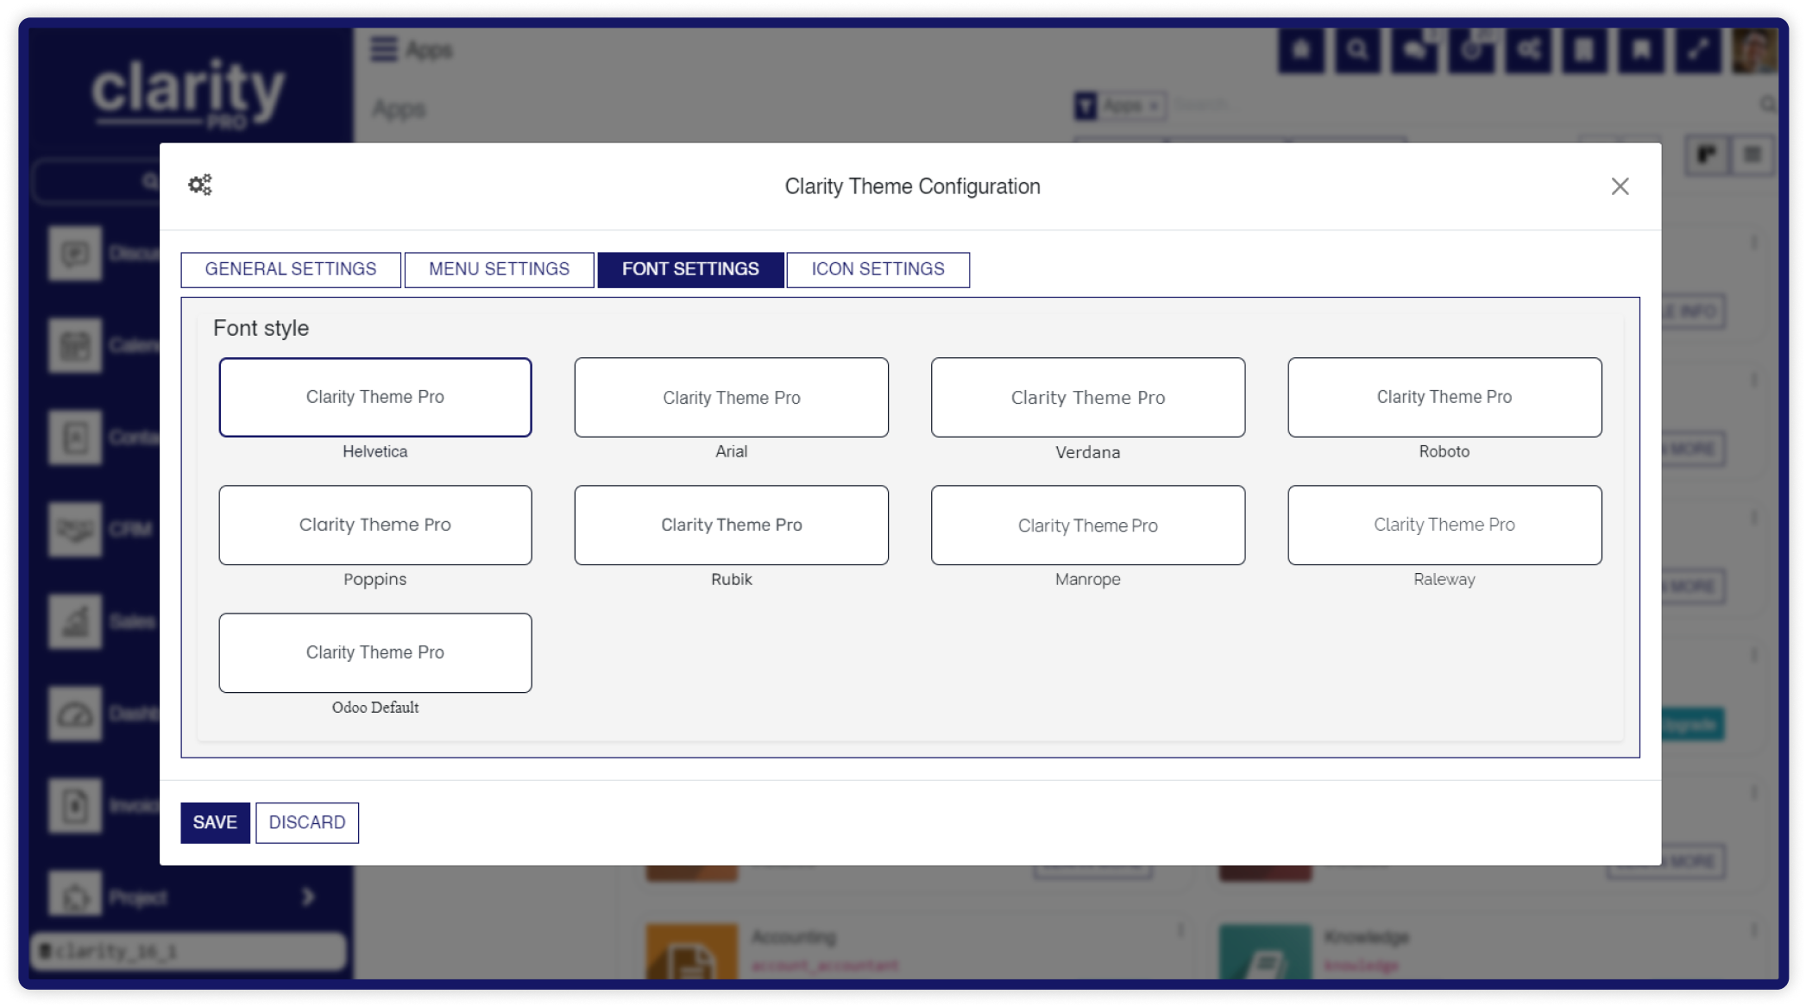Pick the Odoo Default font style card

pyautogui.click(x=375, y=652)
